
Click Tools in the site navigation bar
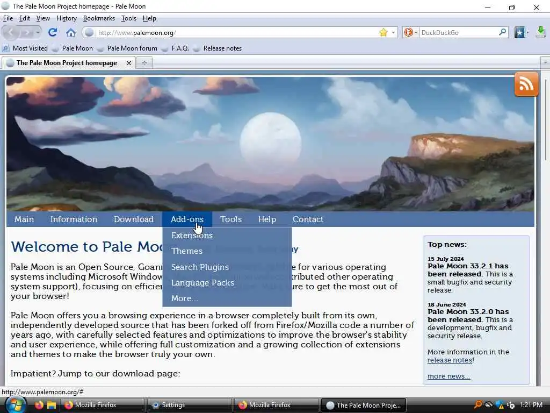tap(231, 219)
